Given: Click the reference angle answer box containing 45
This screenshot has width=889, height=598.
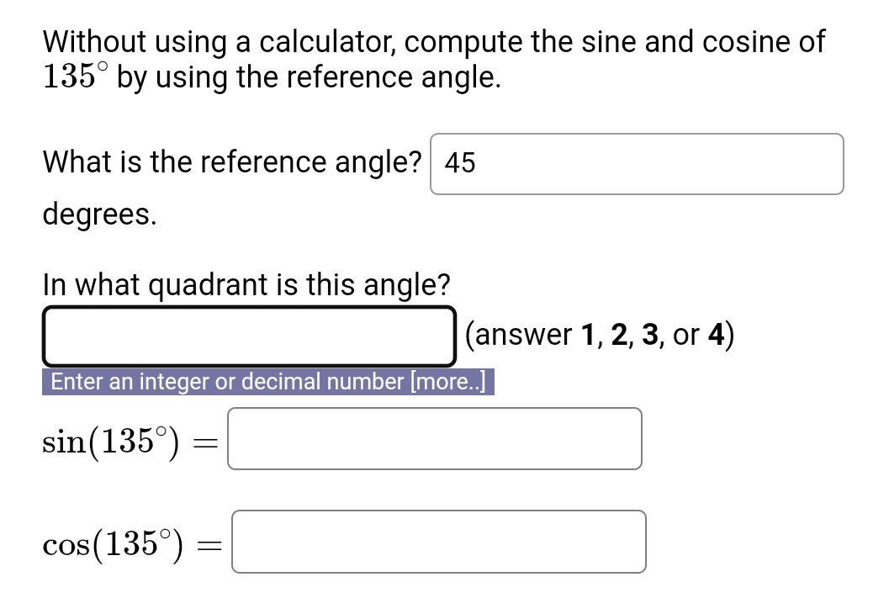Looking at the screenshot, I should tap(636, 164).
